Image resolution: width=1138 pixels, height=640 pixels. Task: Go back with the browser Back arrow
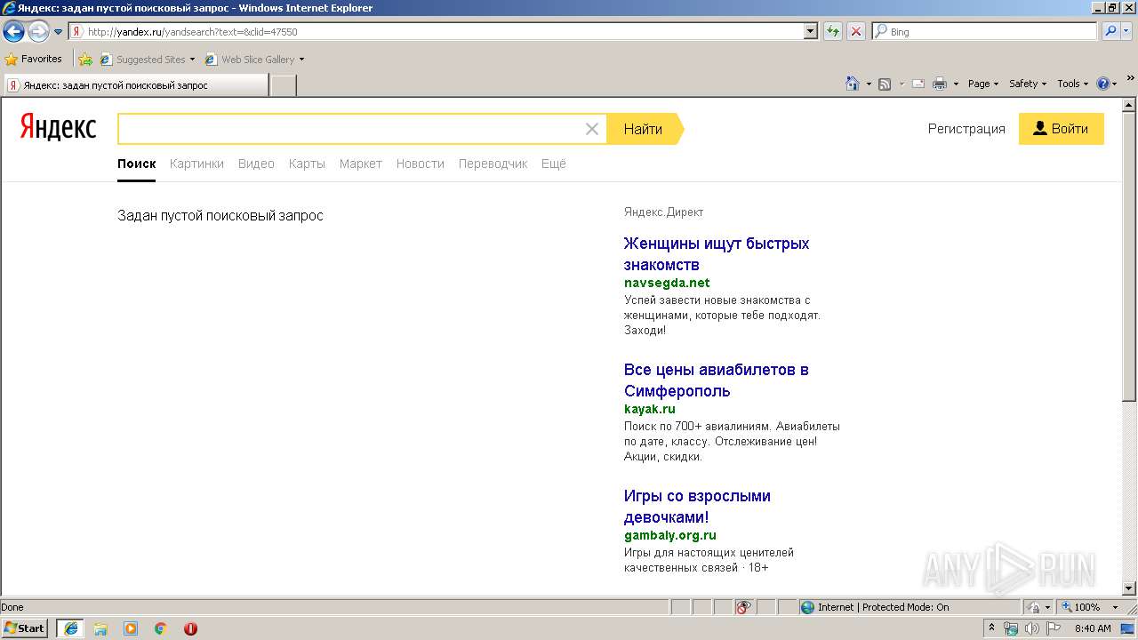tap(13, 31)
